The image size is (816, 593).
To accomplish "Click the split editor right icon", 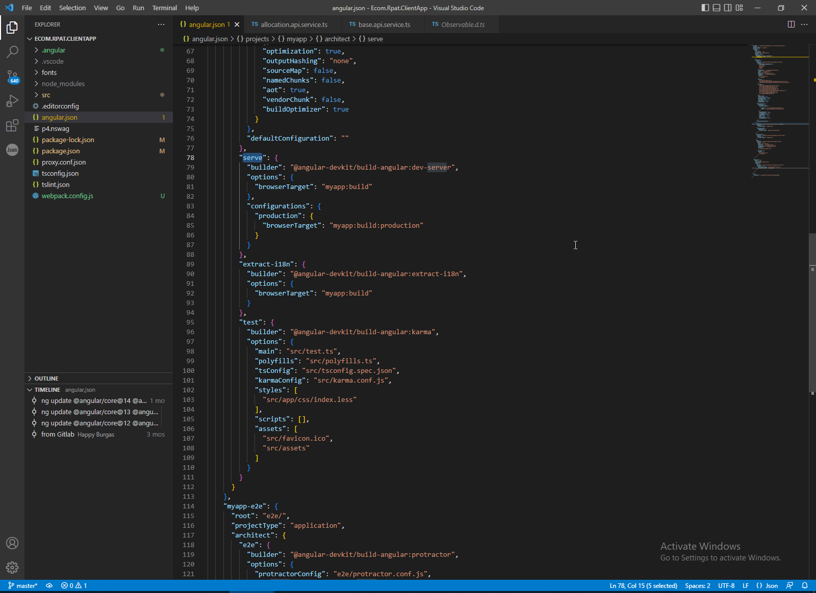I will click(791, 24).
